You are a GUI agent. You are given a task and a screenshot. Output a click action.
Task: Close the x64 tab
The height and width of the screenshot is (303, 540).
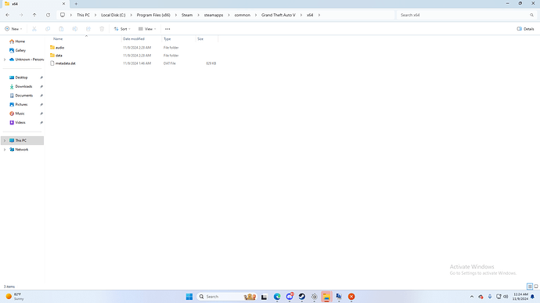(x=63, y=4)
